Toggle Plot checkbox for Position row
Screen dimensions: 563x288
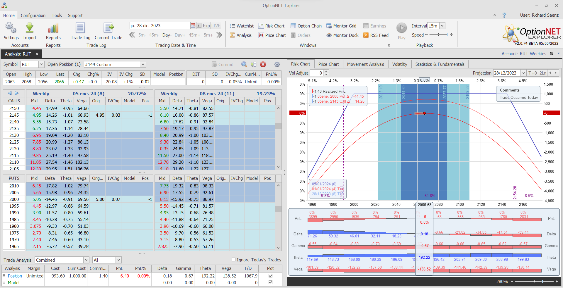click(x=270, y=276)
